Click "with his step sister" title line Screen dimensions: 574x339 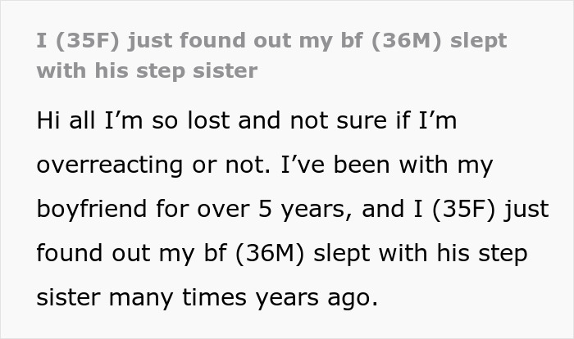(x=148, y=70)
